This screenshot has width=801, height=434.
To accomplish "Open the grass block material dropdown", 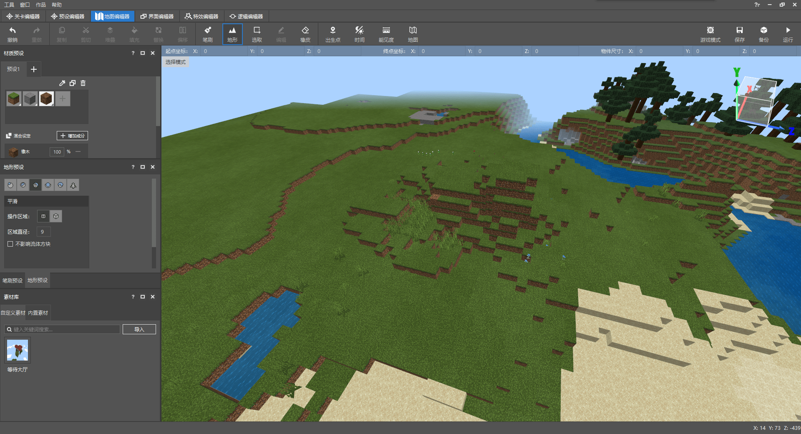I will point(19,104).
